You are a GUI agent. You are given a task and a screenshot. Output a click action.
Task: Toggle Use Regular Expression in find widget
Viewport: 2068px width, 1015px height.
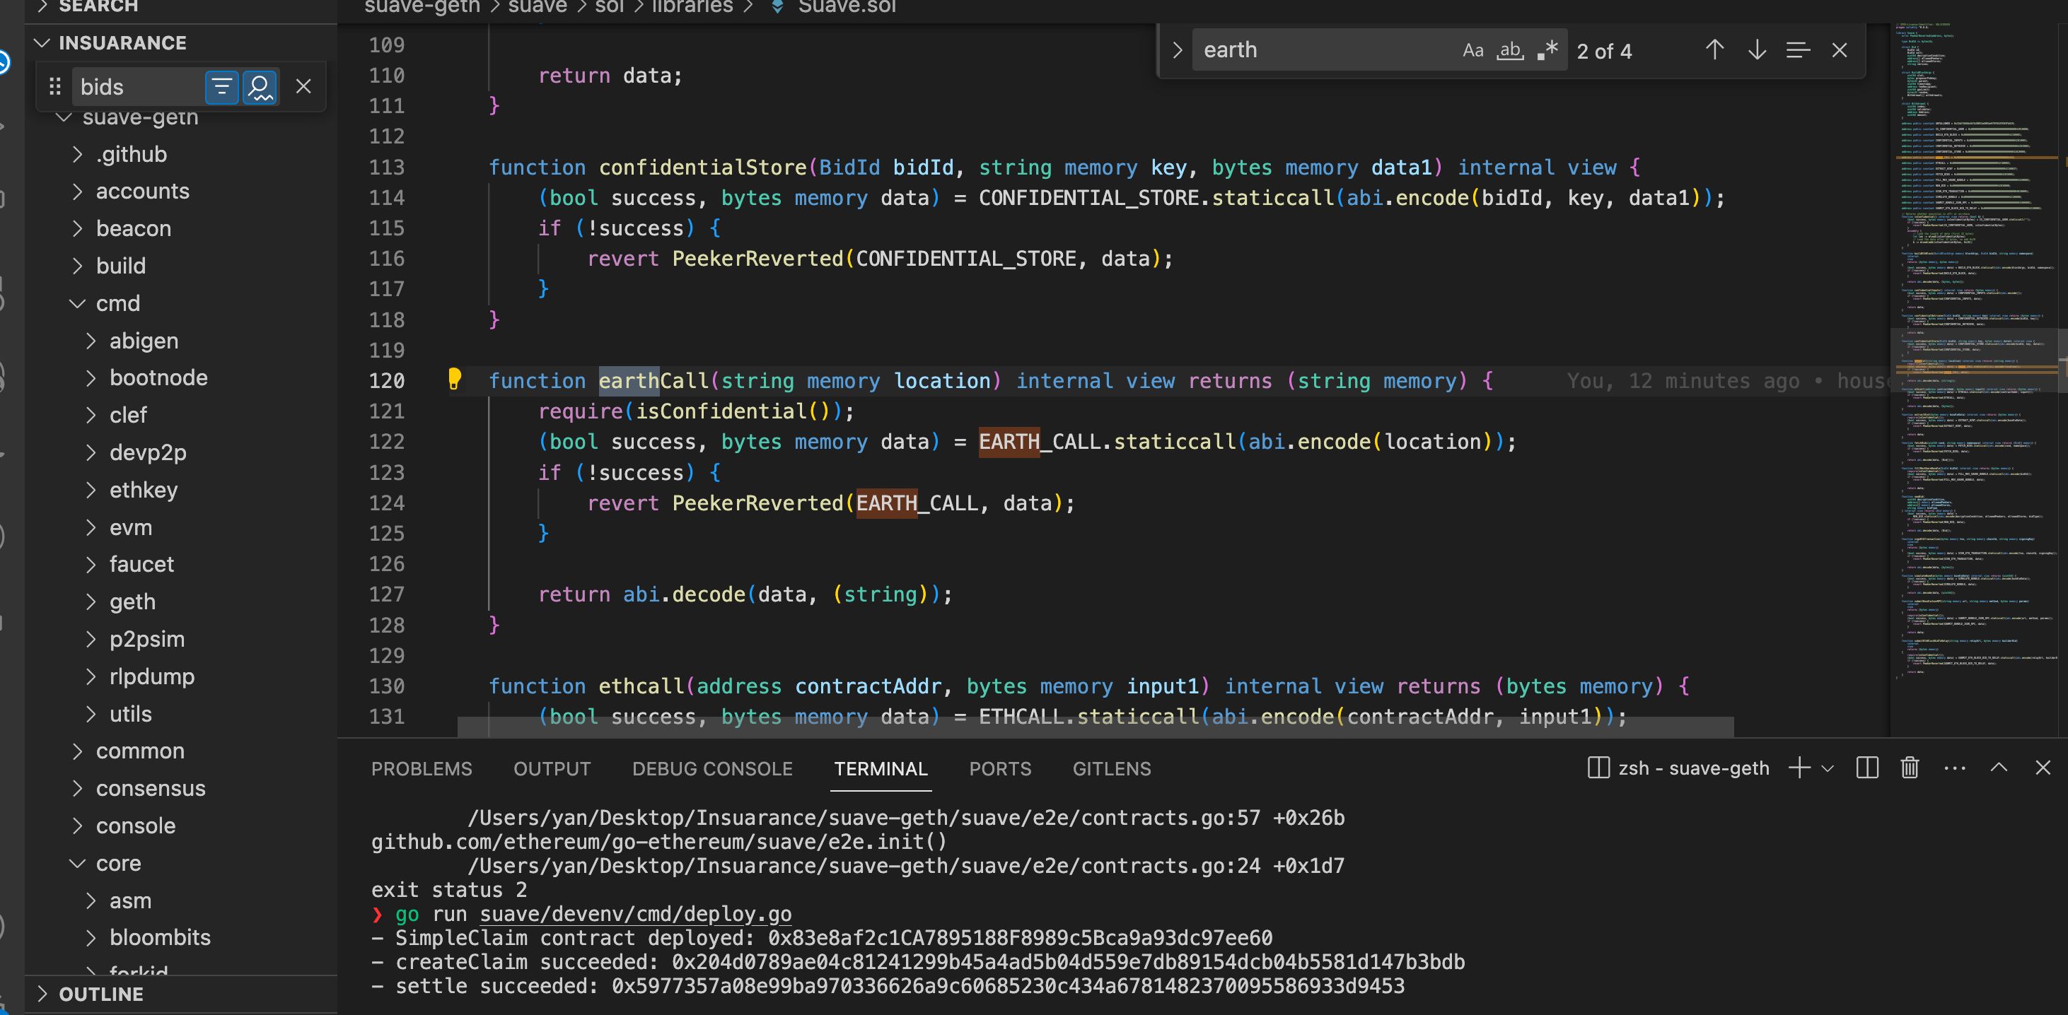point(1547,51)
